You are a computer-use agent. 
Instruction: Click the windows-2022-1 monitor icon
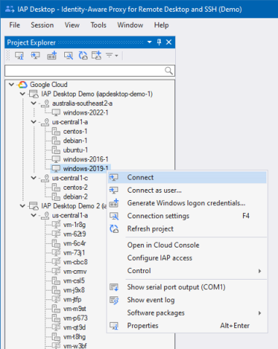56,112
